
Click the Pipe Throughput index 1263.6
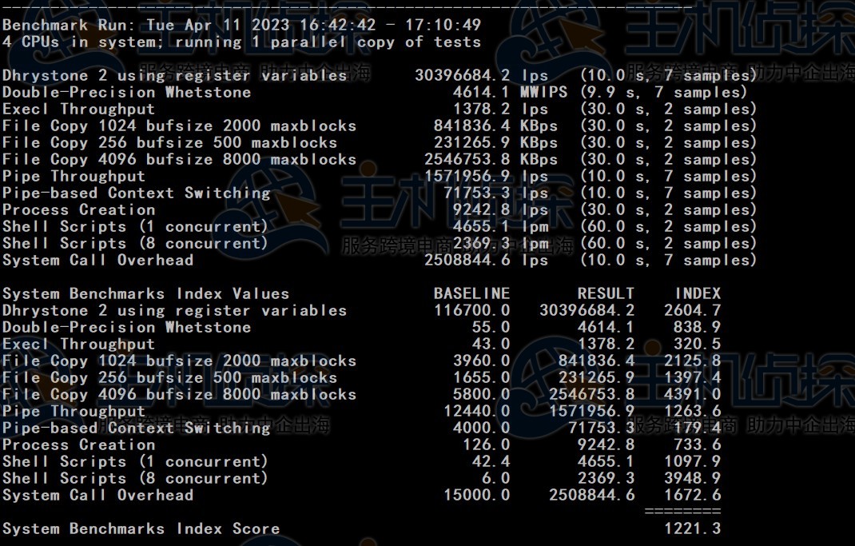tap(693, 412)
